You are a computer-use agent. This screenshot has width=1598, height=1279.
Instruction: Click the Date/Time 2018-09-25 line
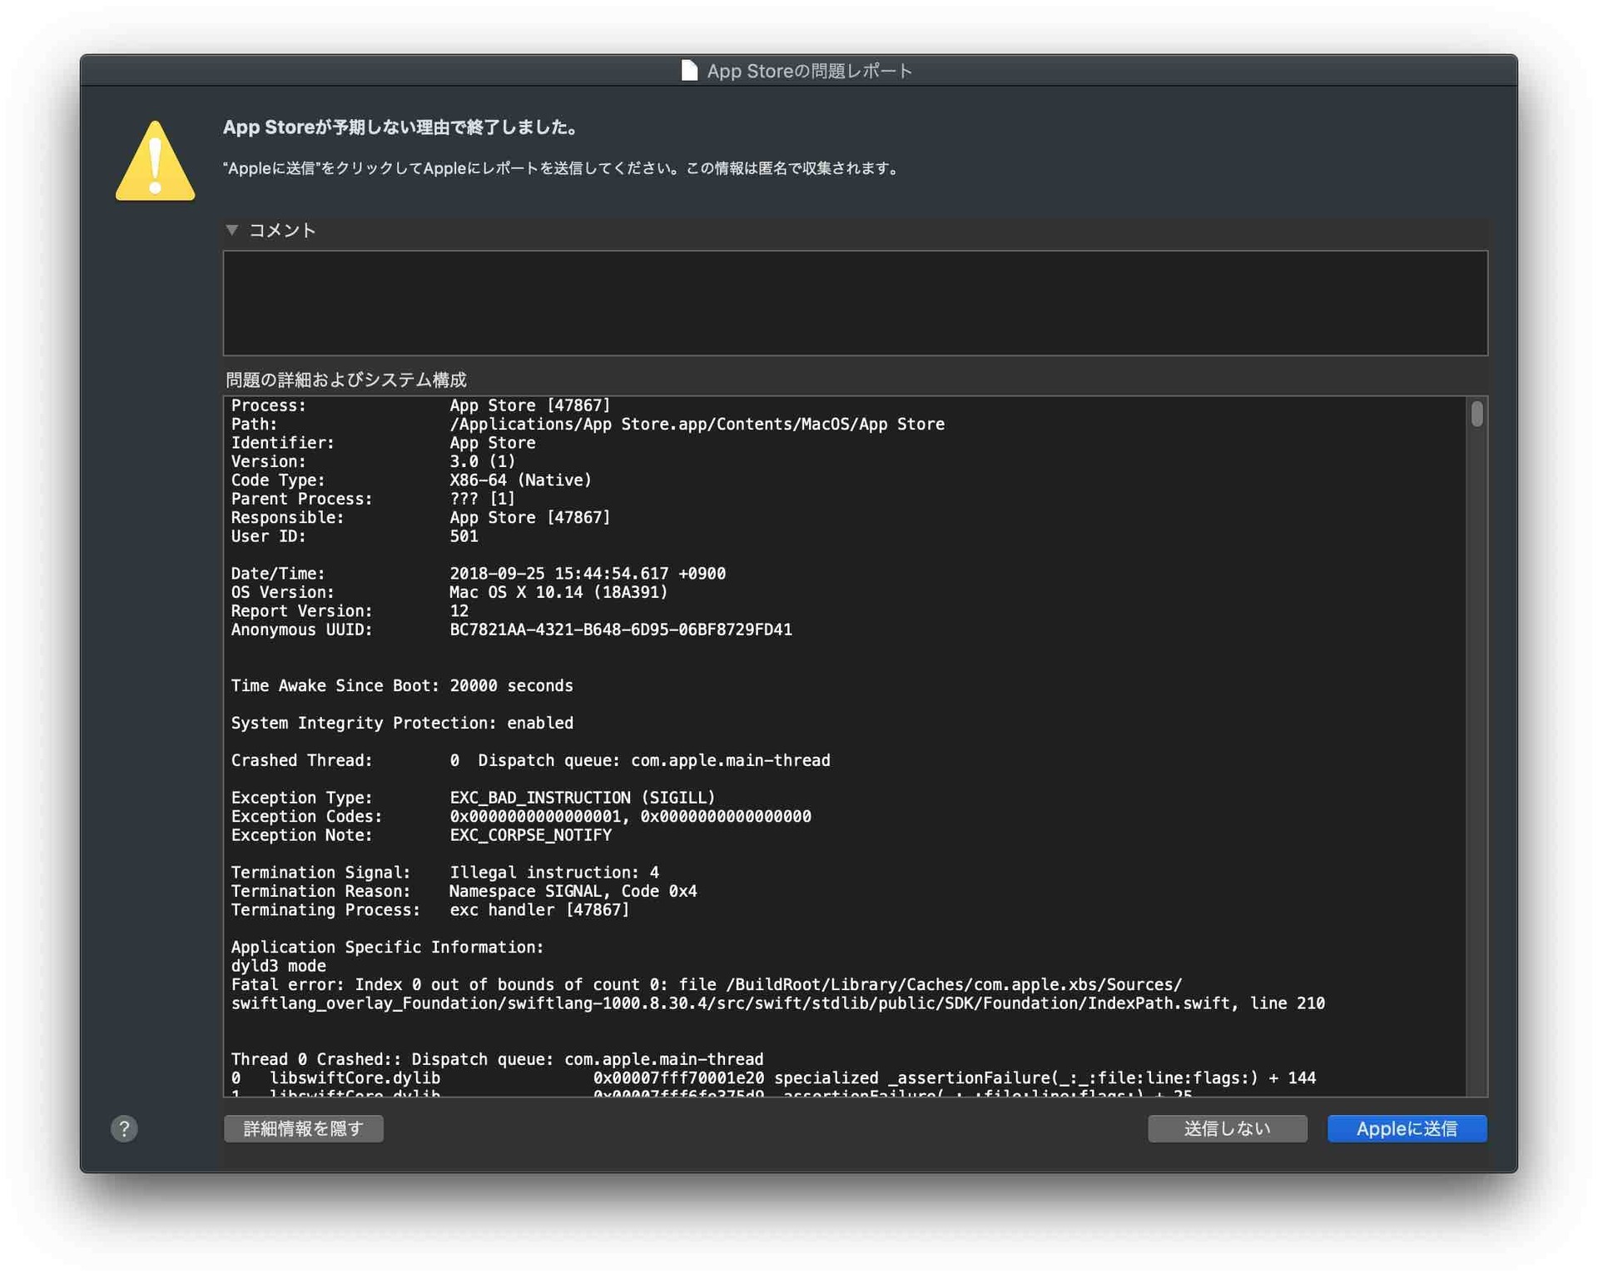[x=478, y=574]
